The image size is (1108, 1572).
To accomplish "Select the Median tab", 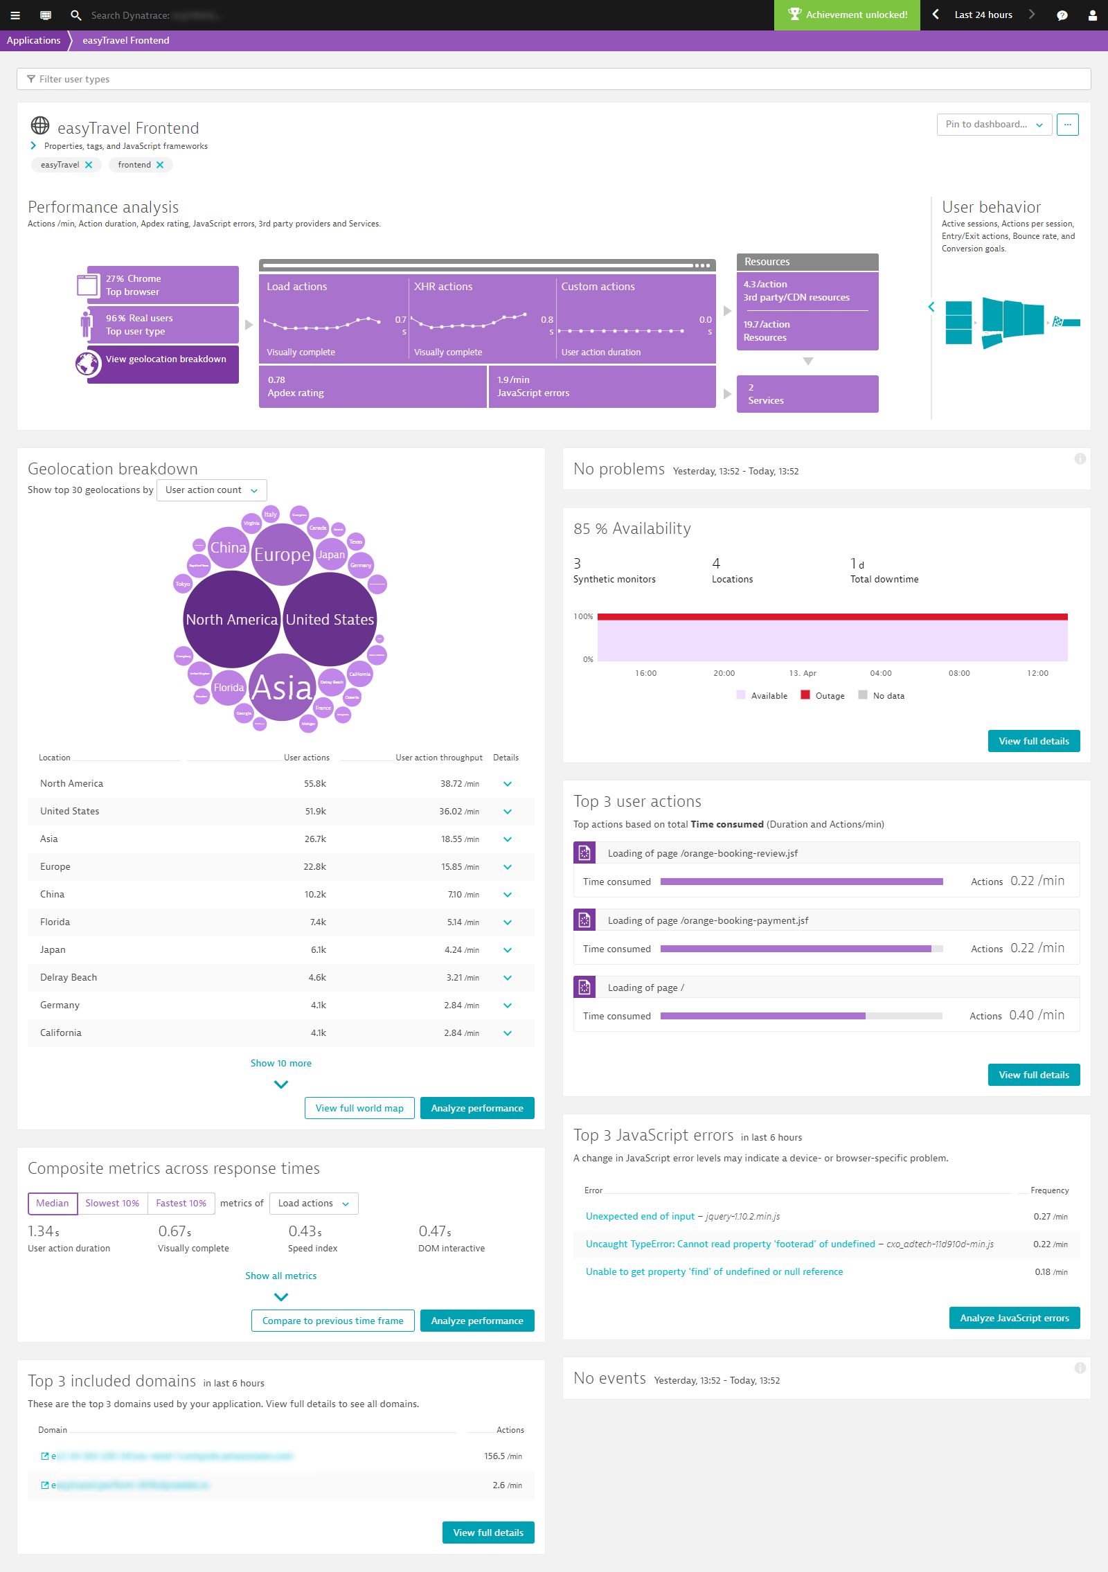I will click(x=53, y=1204).
